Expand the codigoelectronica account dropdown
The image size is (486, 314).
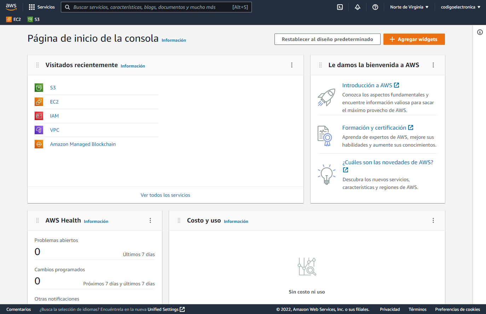click(x=461, y=7)
